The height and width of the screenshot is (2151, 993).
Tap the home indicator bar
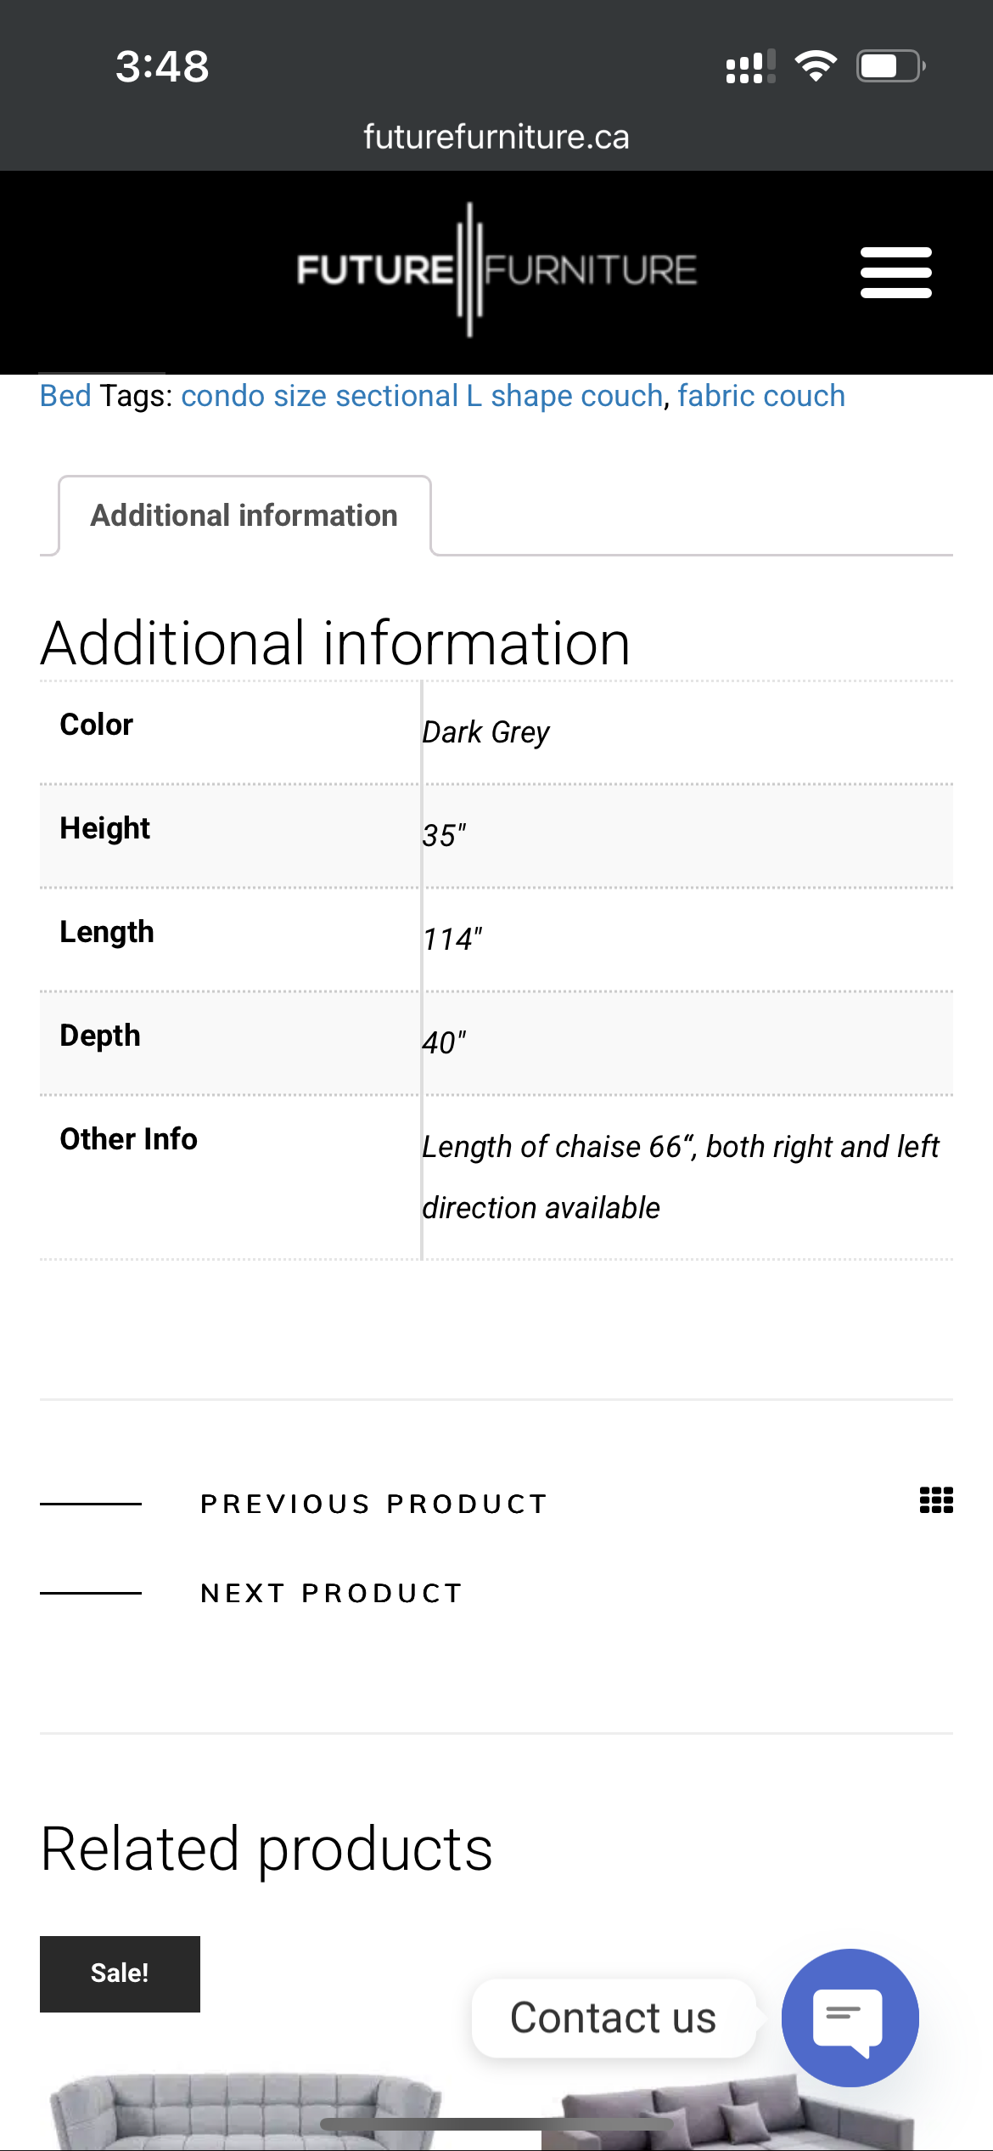pyautogui.click(x=496, y=2124)
